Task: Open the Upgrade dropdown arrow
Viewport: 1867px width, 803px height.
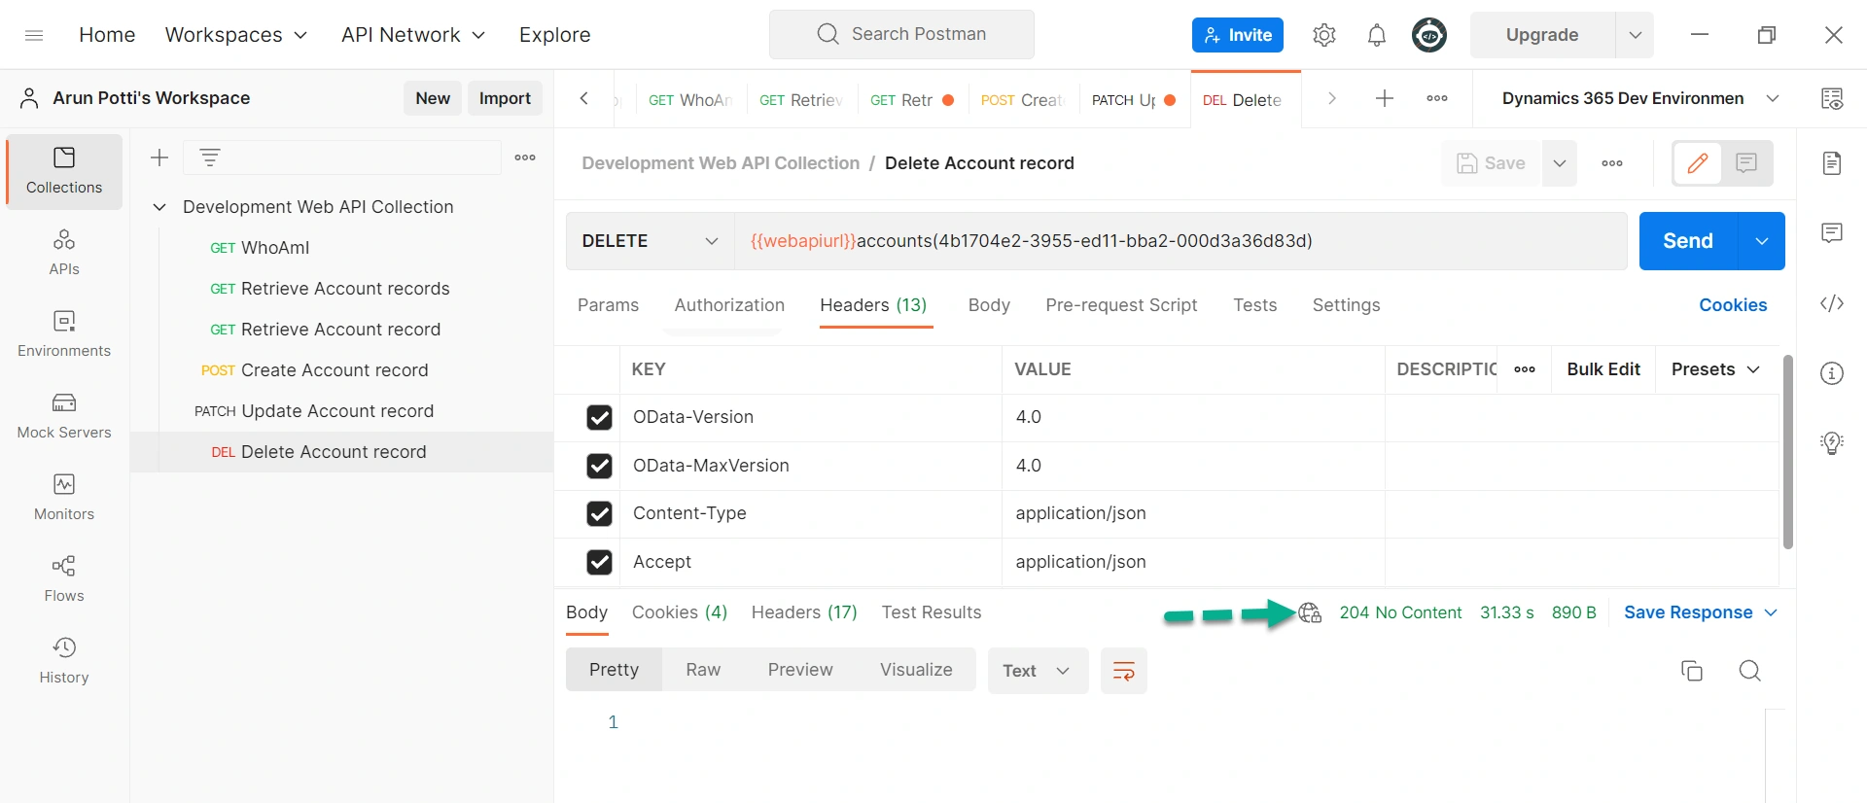Action: 1635,35
